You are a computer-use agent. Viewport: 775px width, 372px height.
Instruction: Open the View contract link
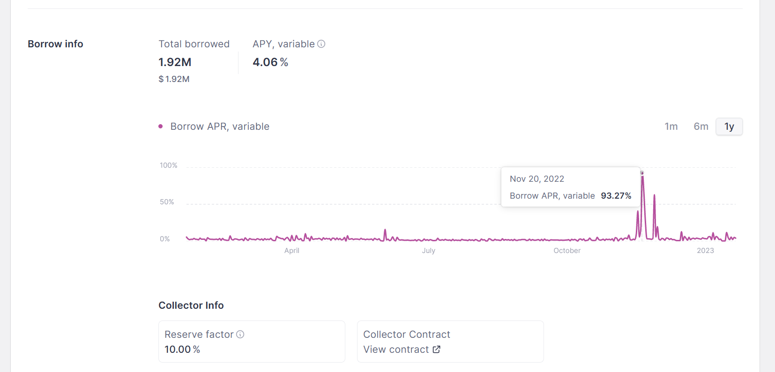click(x=396, y=350)
